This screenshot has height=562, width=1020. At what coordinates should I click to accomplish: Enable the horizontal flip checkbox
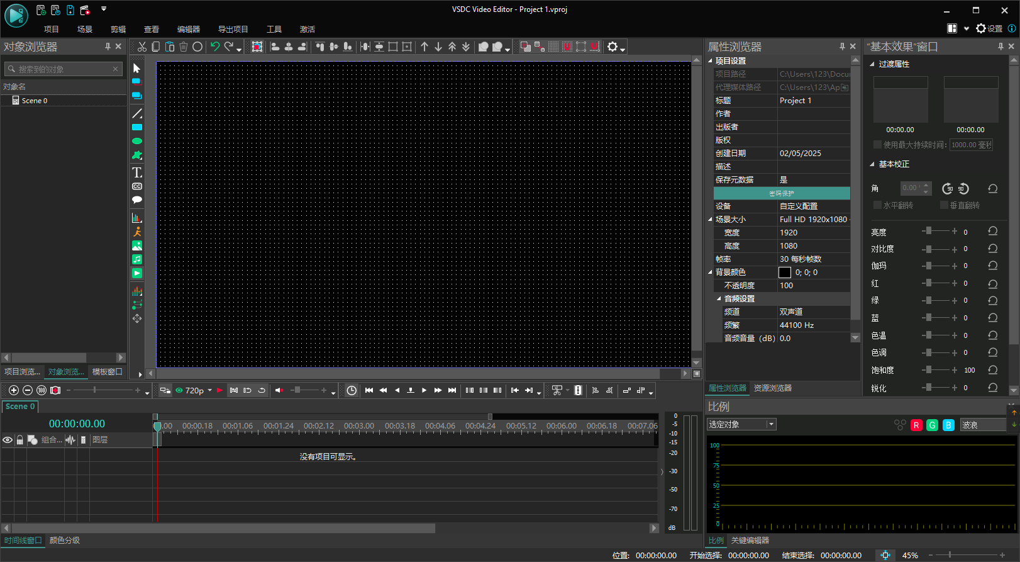point(878,205)
